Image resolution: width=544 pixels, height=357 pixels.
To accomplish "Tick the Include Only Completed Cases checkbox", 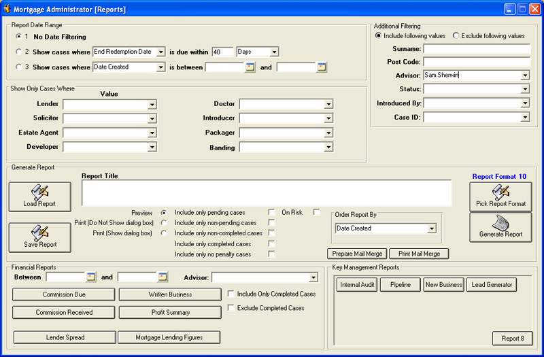I will [231, 294].
